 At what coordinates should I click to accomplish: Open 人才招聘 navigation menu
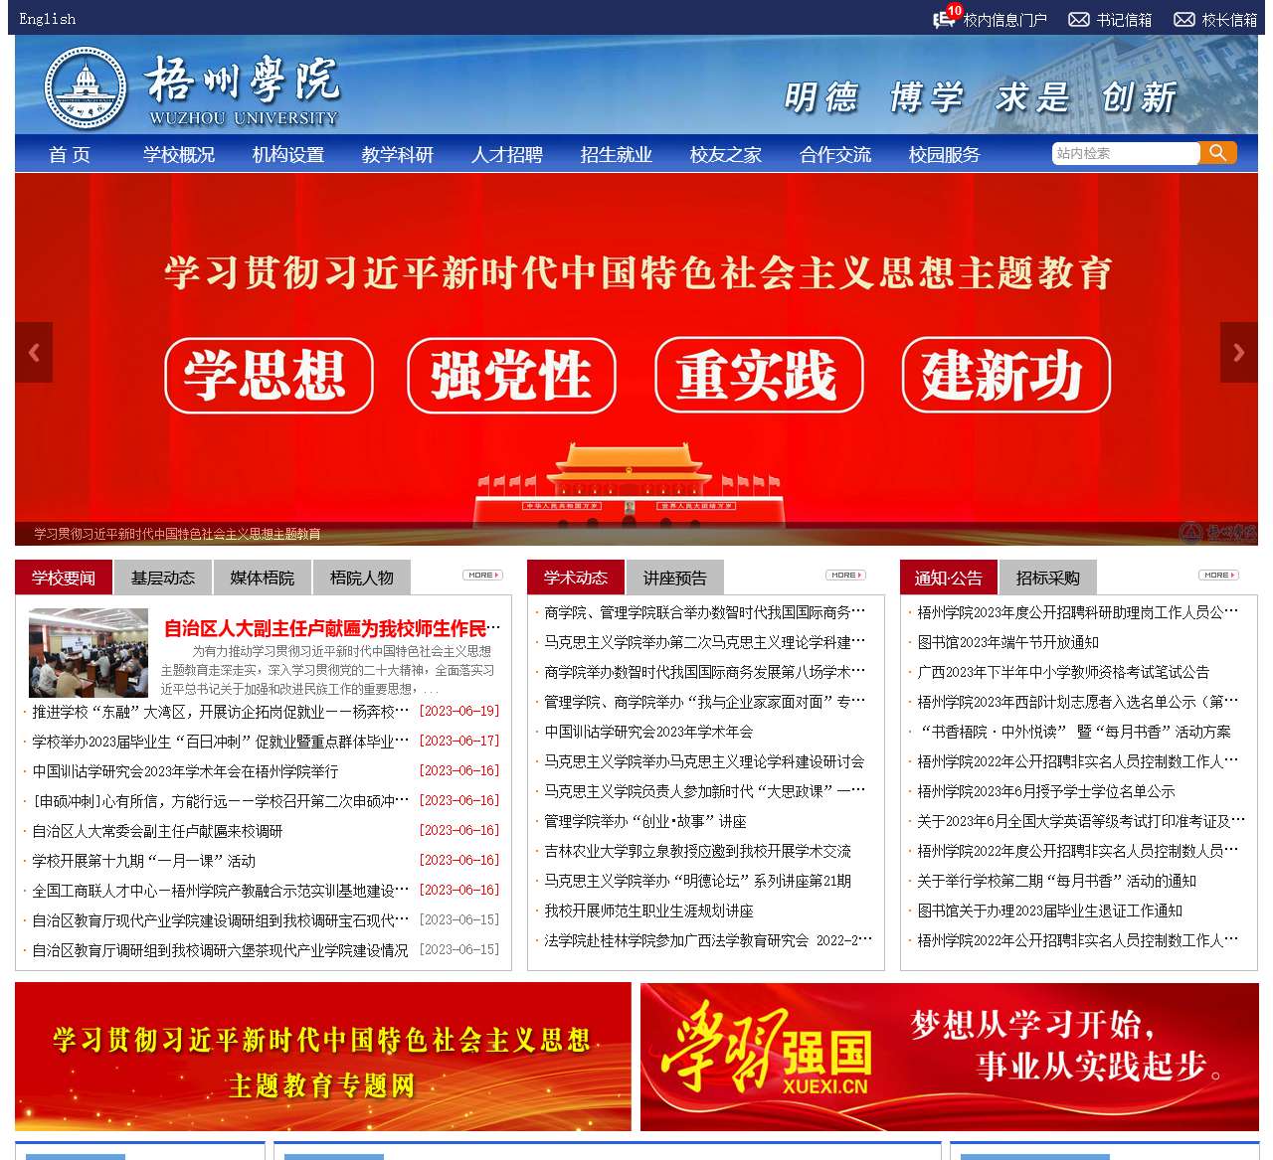(507, 154)
